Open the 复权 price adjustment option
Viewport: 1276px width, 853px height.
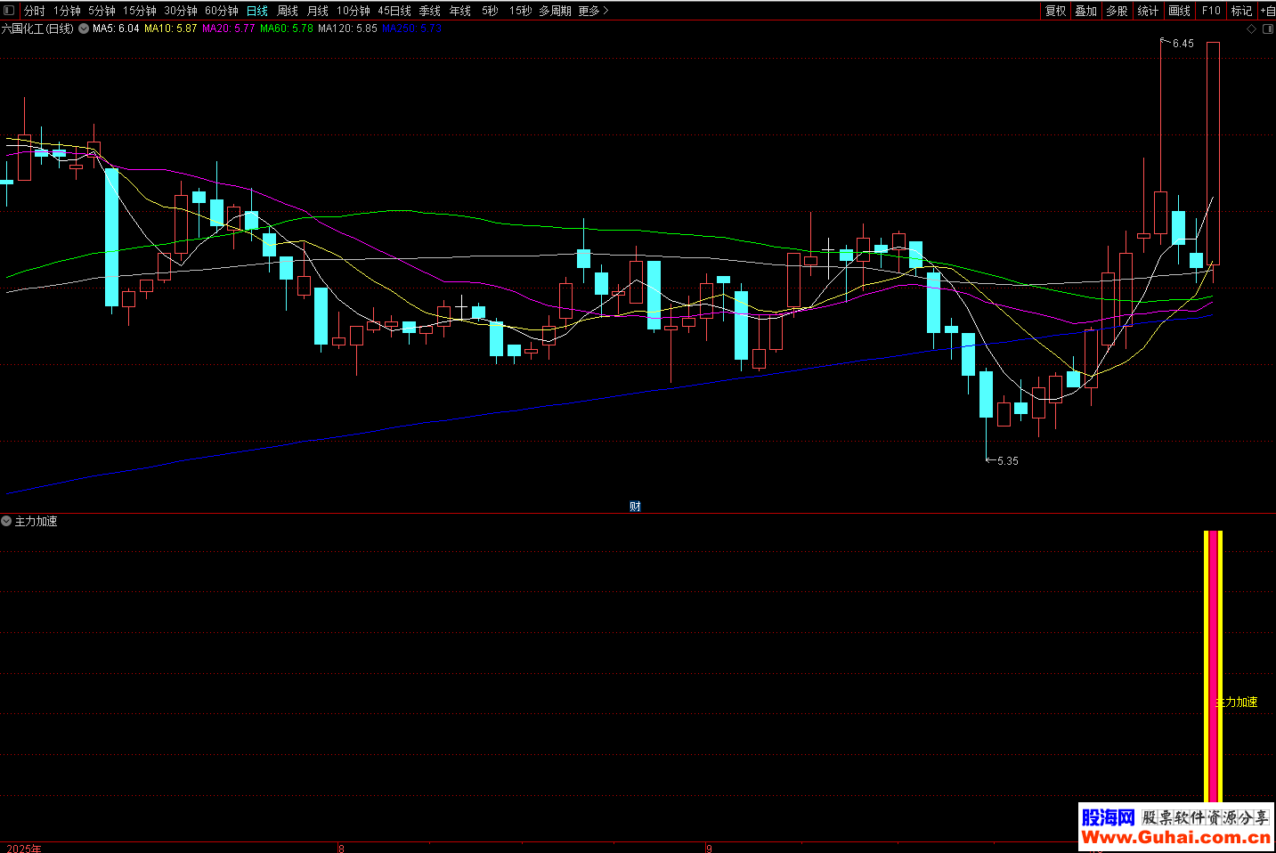tap(1055, 11)
